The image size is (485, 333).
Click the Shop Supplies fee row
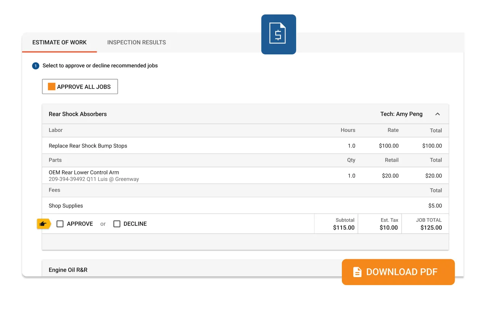click(x=245, y=206)
